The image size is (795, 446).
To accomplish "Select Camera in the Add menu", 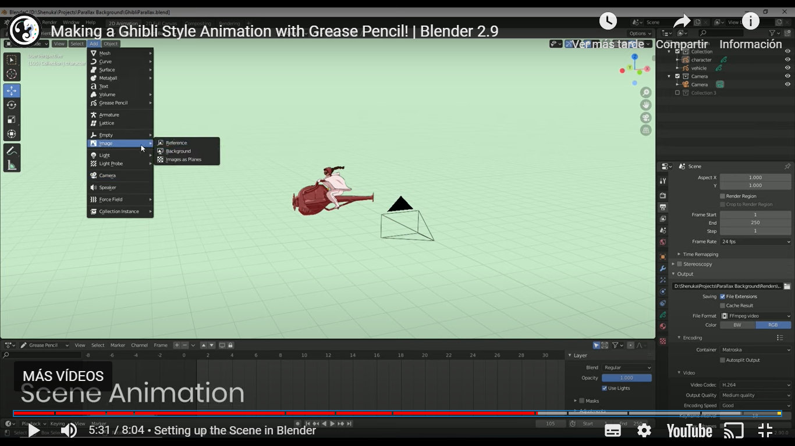I will (120, 175).
